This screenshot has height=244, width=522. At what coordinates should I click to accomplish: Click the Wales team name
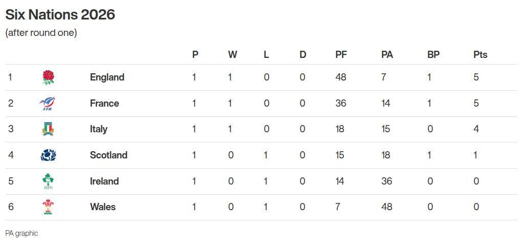coord(103,207)
